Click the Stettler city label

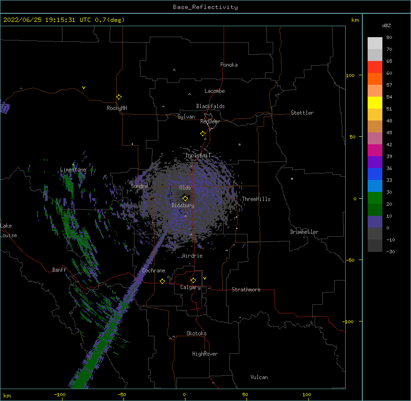302,113
